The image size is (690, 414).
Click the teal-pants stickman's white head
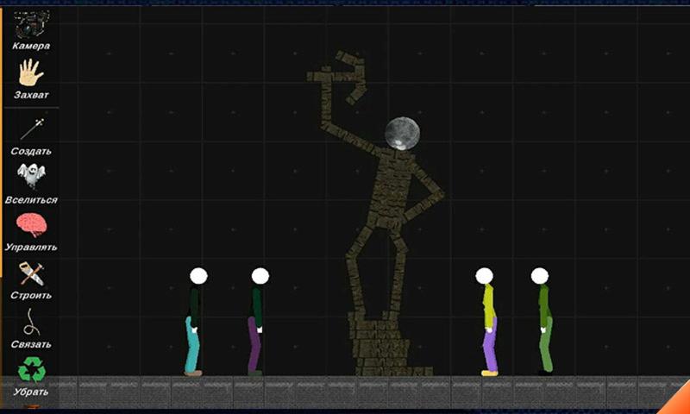coord(198,276)
